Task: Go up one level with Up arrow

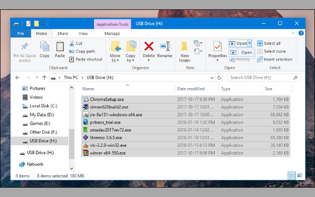Action: 44,77
